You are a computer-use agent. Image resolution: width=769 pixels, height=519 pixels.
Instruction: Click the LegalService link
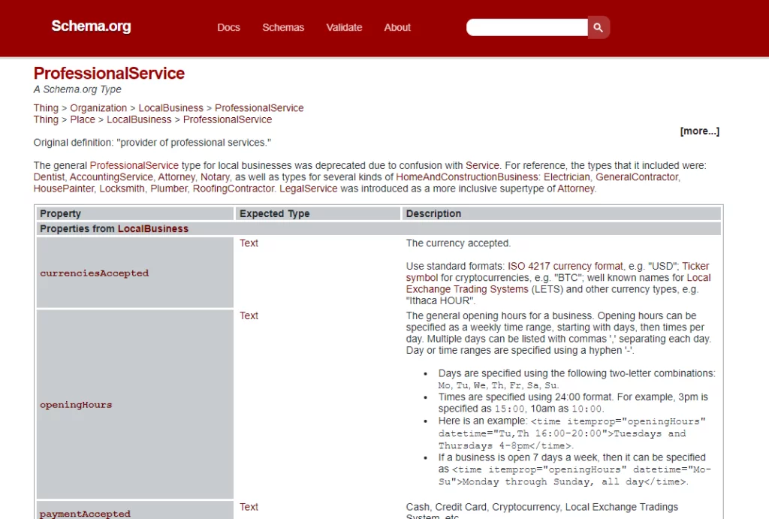pyautogui.click(x=309, y=189)
